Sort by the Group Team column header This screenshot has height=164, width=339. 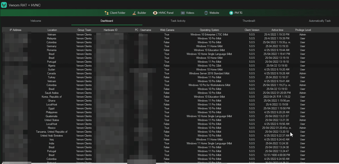84,30
